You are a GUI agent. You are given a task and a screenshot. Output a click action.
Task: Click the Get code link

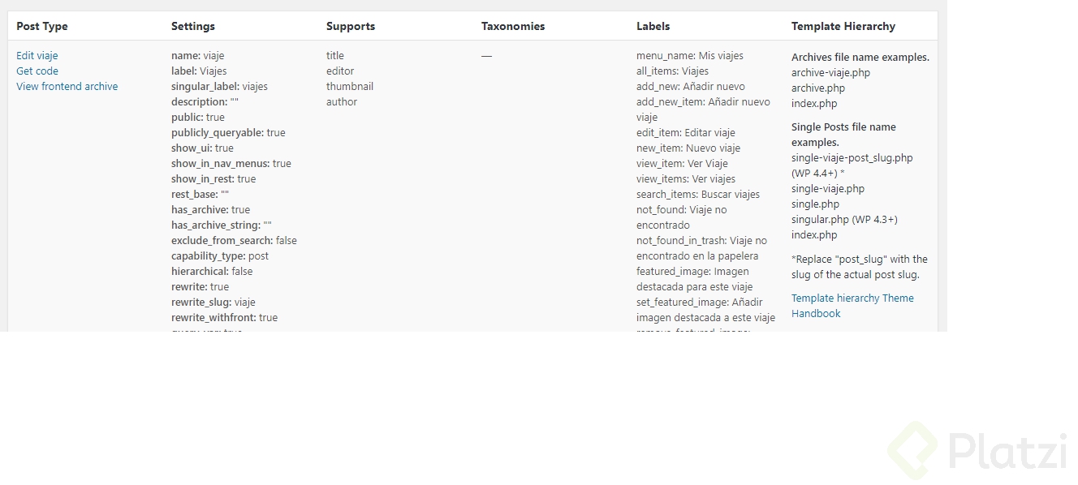(37, 71)
